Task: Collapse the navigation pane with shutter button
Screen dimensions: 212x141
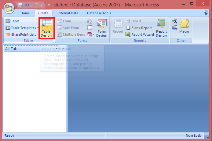Action: (63, 49)
